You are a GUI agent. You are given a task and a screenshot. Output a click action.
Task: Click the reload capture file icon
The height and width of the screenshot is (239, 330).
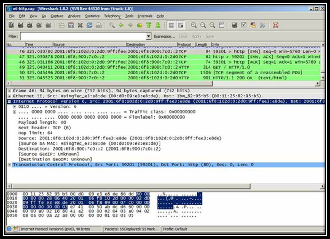(89, 25)
